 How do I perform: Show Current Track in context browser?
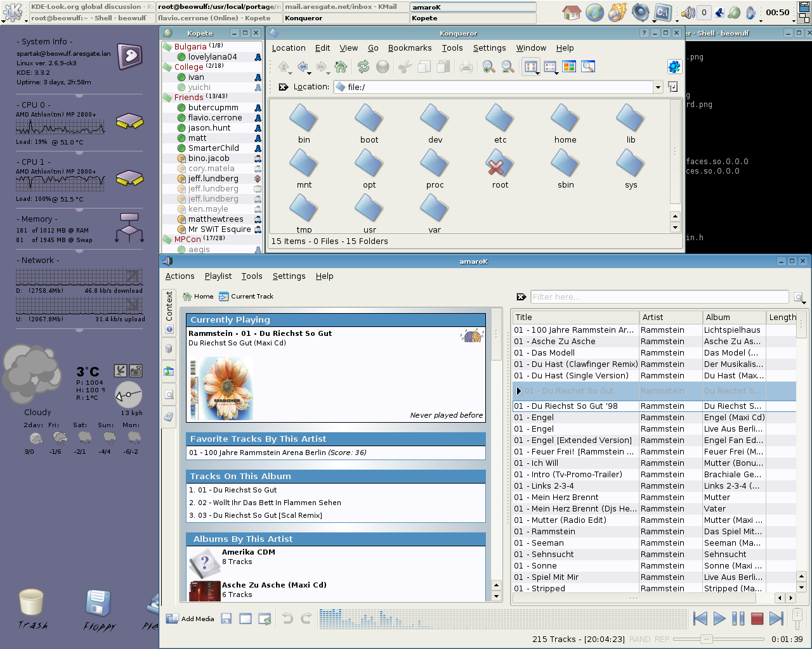click(x=246, y=296)
